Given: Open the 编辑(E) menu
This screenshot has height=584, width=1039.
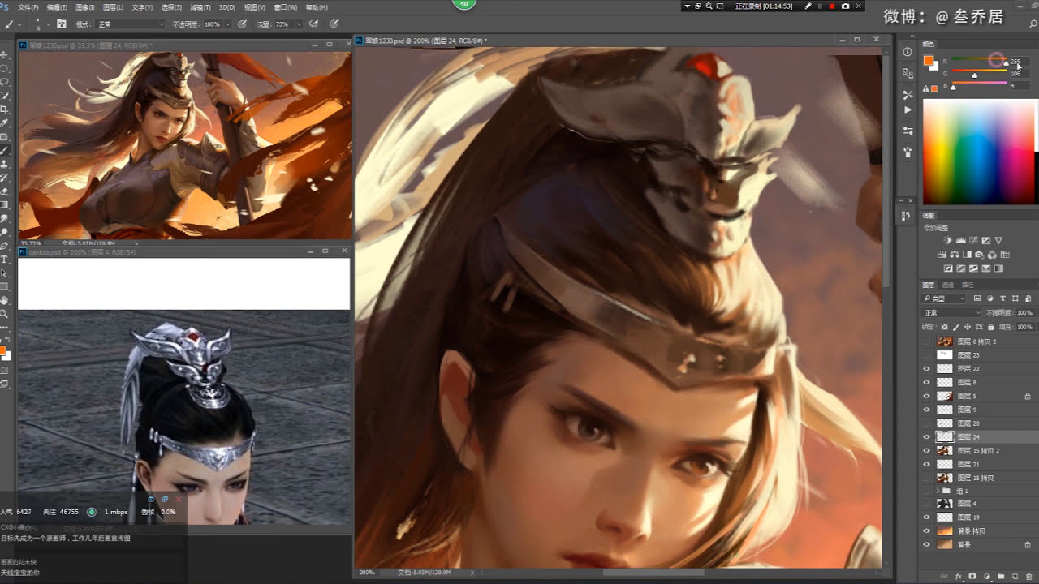Looking at the screenshot, I should point(58,6).
